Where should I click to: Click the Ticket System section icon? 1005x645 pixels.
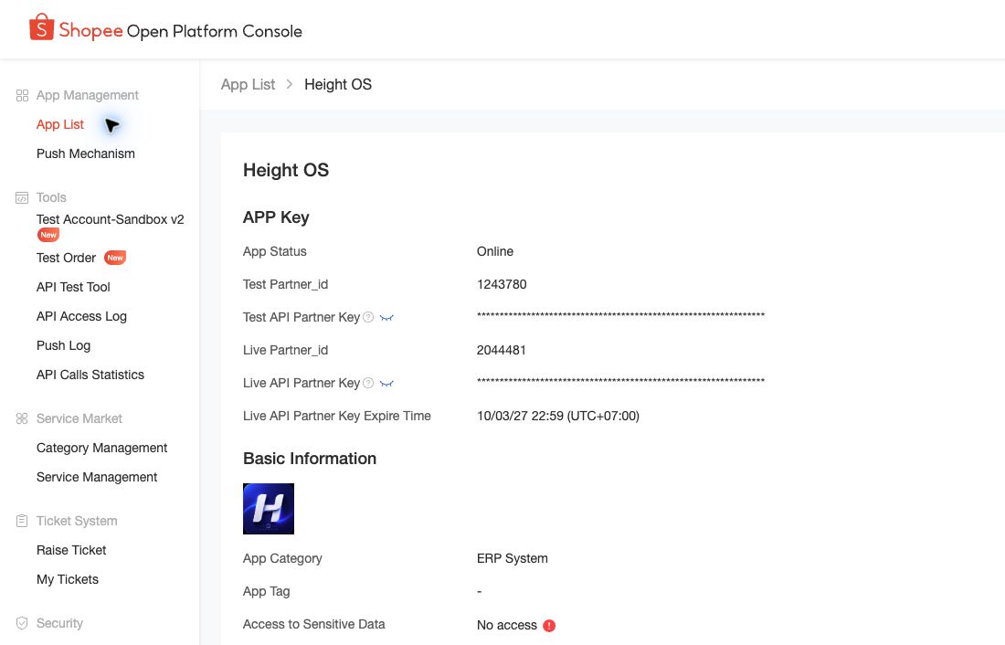pyautogui.click(x=22, y=521)
